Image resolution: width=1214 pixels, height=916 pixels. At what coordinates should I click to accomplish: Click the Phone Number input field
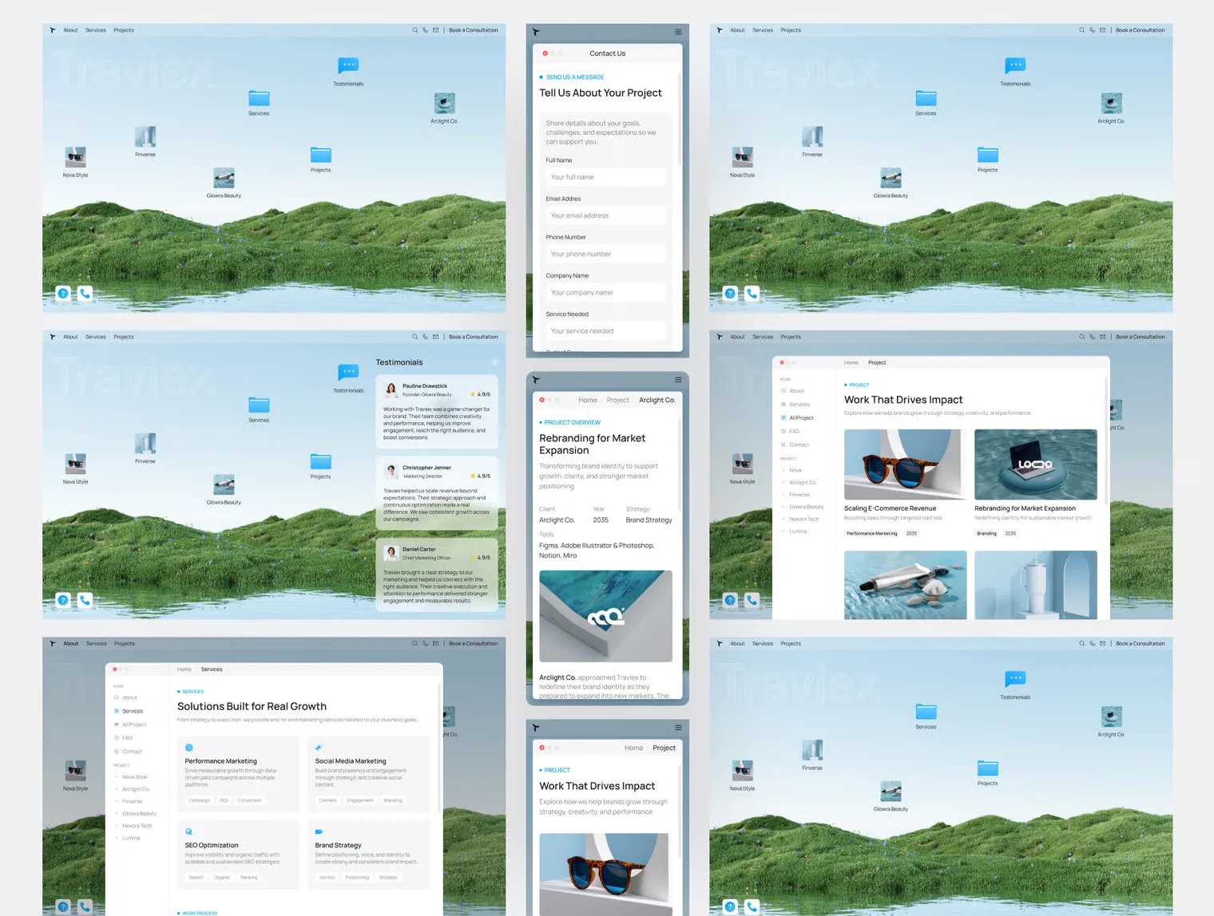coord(605,254)
